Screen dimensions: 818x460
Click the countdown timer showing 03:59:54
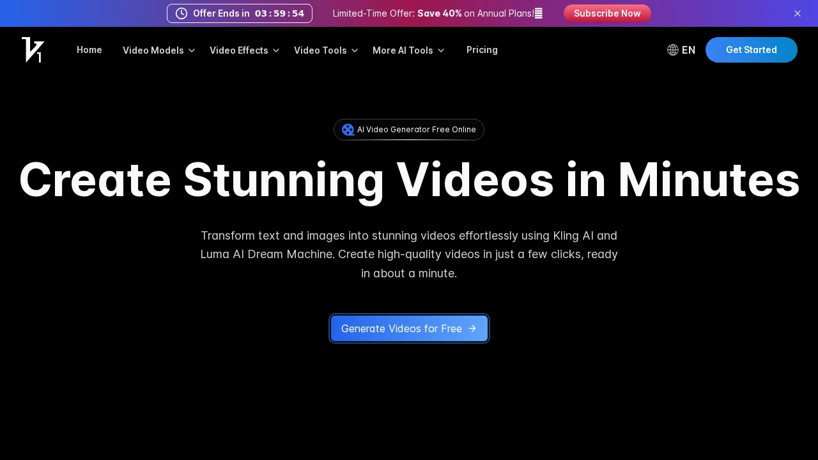click(279, 13)
